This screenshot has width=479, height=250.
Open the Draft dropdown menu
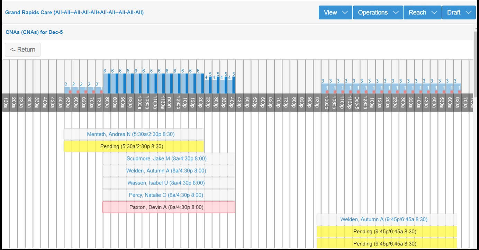tap(459, 12)
